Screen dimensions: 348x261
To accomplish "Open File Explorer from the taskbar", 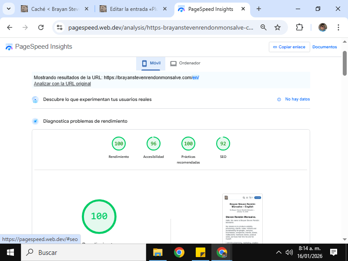I will point(157,252).
